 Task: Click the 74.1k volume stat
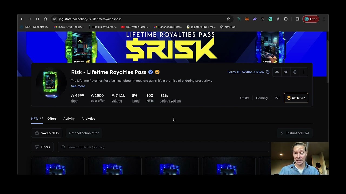point(118,98)
